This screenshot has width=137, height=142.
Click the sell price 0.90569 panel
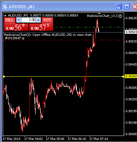click(x=16, y=27)
